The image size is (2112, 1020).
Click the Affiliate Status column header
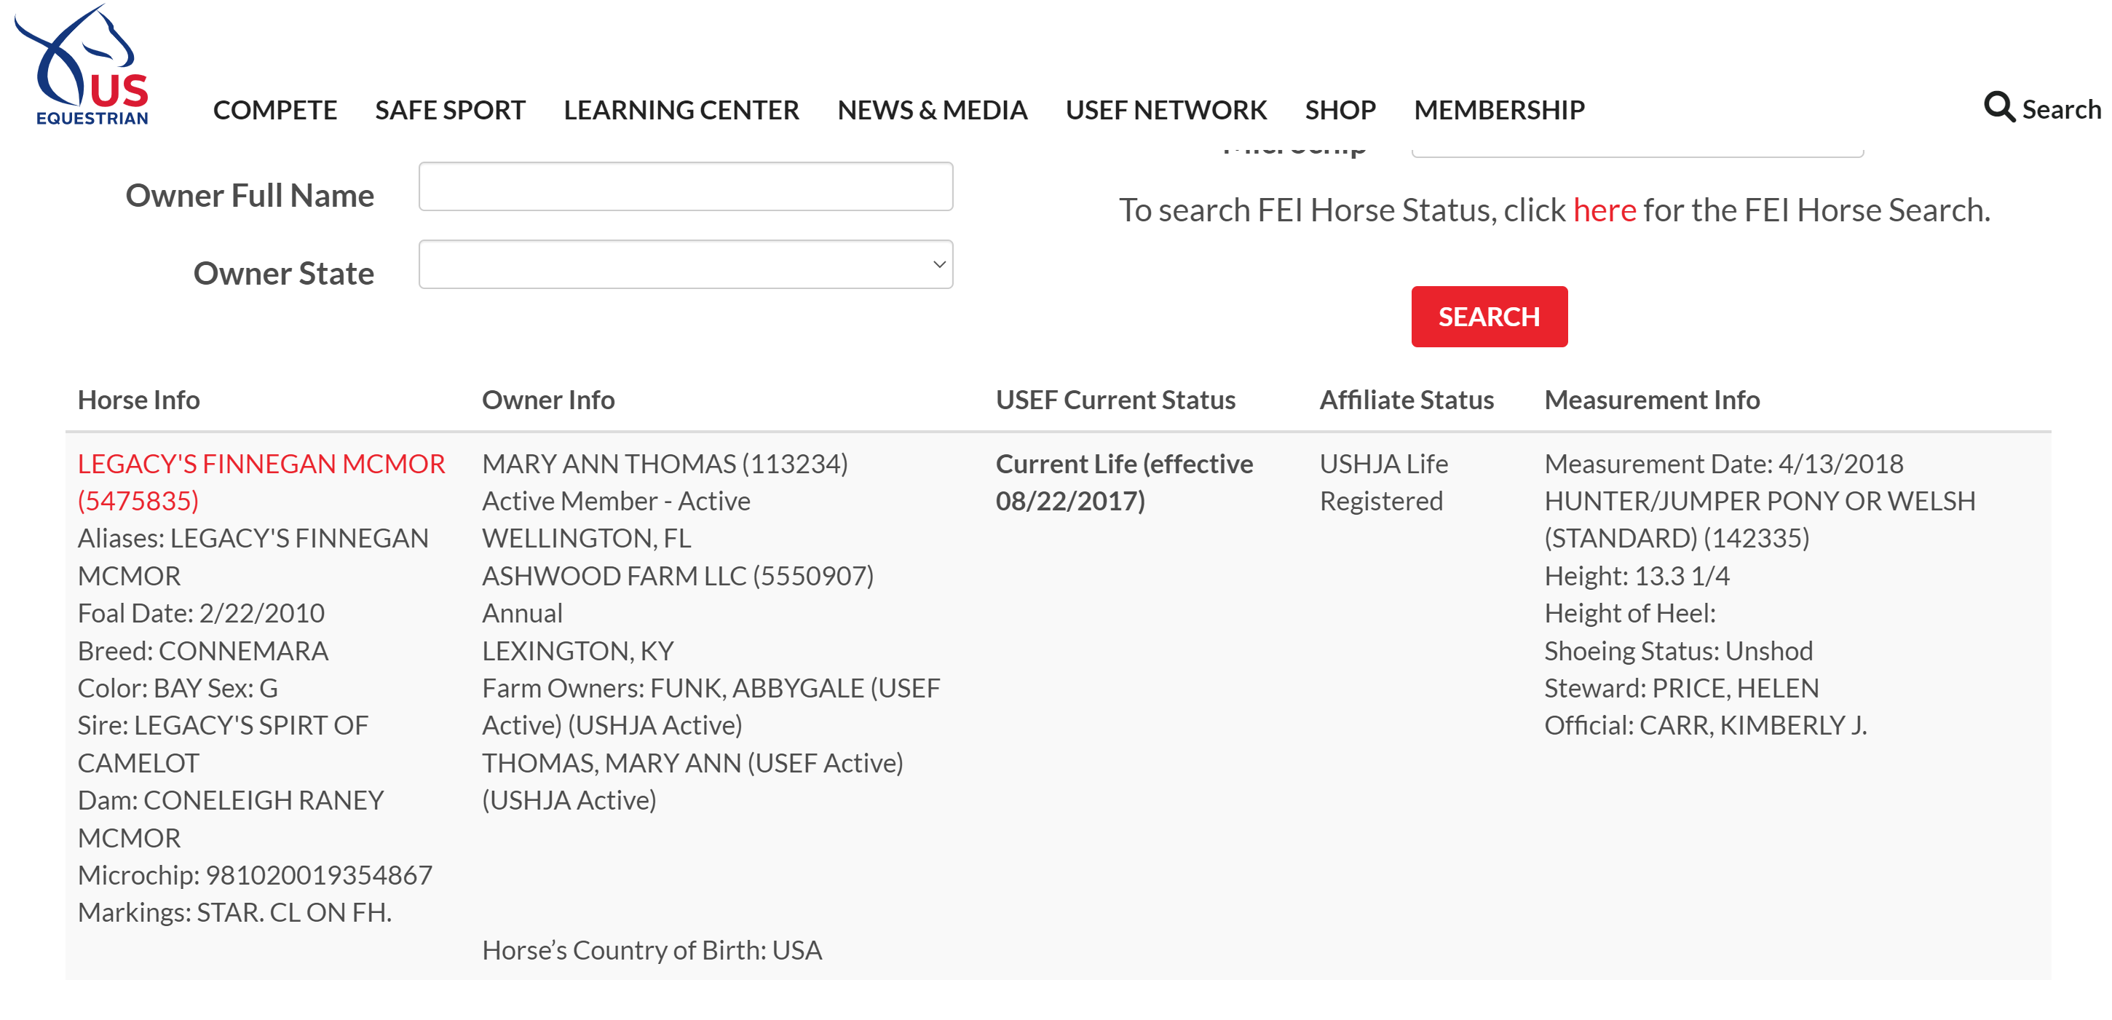pyautogui.click(x=1406, y=400)
